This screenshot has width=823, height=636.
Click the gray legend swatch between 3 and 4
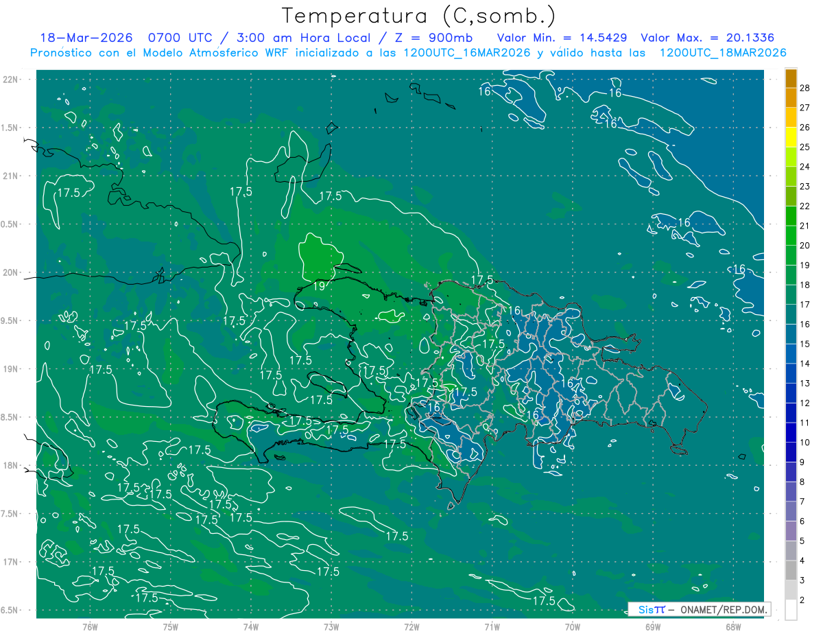[x=791, y=571]
